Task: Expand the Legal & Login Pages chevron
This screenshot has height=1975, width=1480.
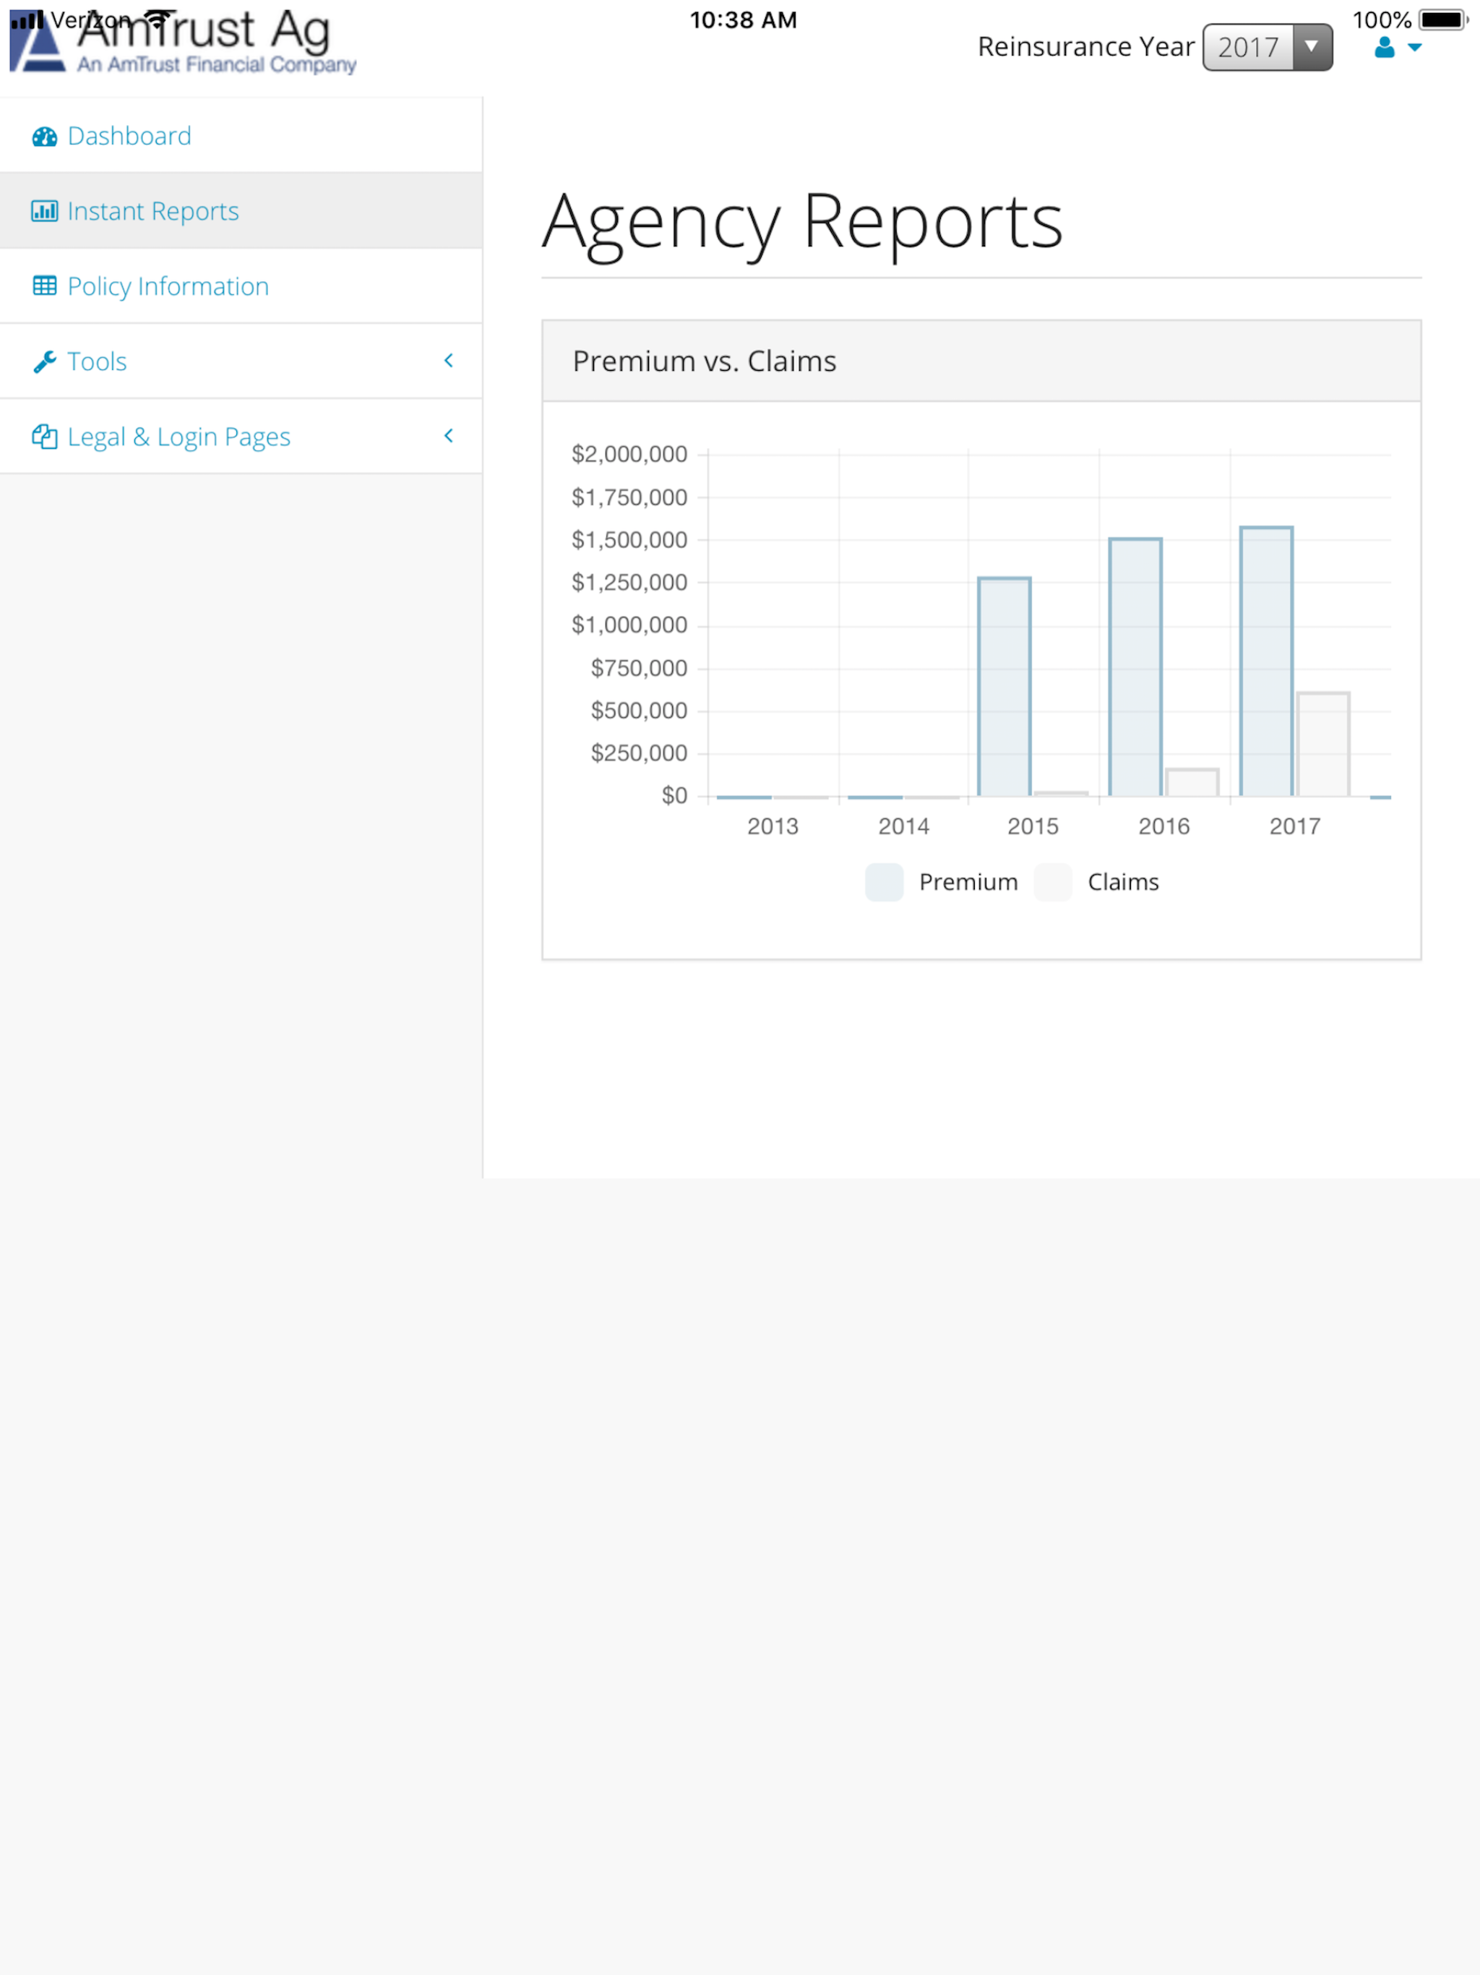Action: click(x=449, y=436)
